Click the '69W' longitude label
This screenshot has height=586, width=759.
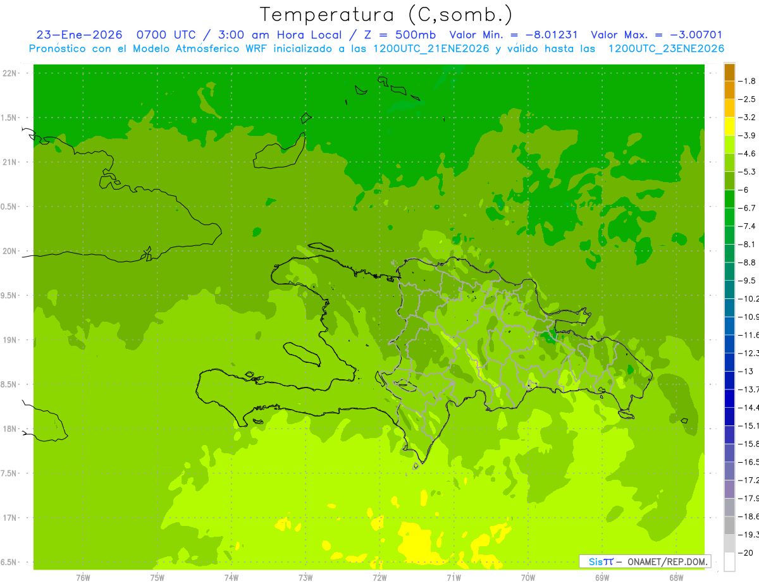click(602, 577)
